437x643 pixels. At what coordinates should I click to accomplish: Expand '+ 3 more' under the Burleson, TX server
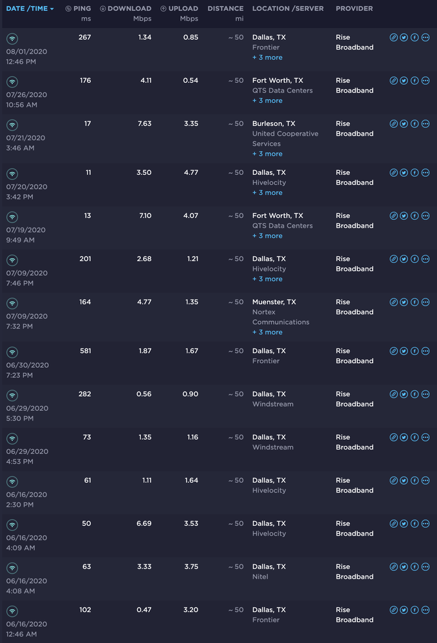pyautogui.click(x=267, y=153)
